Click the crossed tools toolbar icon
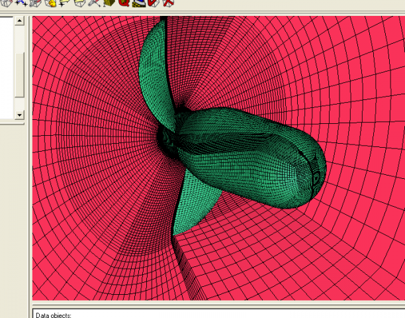This screenshot has height=318, width=405. coord(95,3)
